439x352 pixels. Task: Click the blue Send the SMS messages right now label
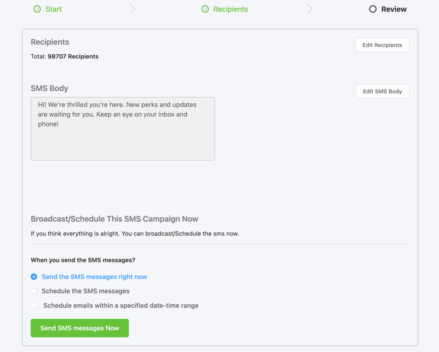[x=94, y=277]
